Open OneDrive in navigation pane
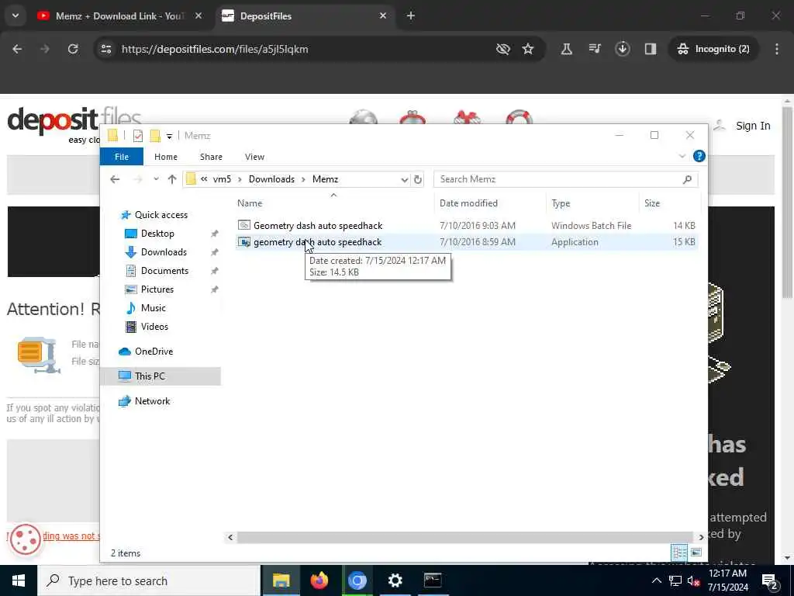 tap(154, 352)
